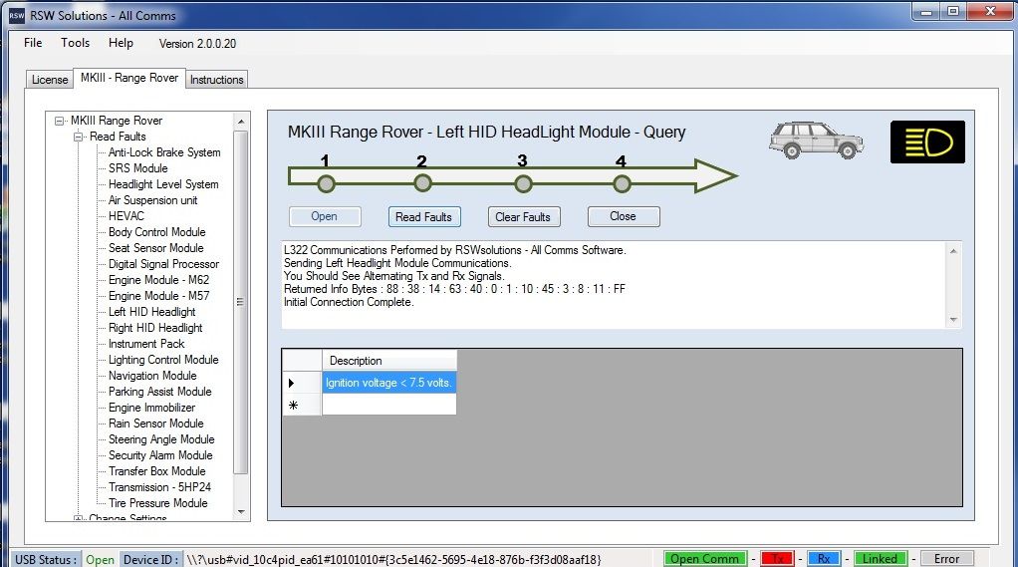Click the Clear Faults button
Image resolution: width=1018 pixels, height=567 pixels.
523,217
